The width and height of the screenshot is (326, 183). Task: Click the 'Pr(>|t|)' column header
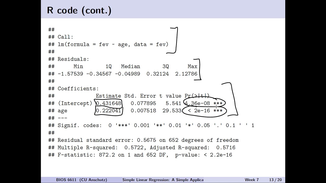197,96
